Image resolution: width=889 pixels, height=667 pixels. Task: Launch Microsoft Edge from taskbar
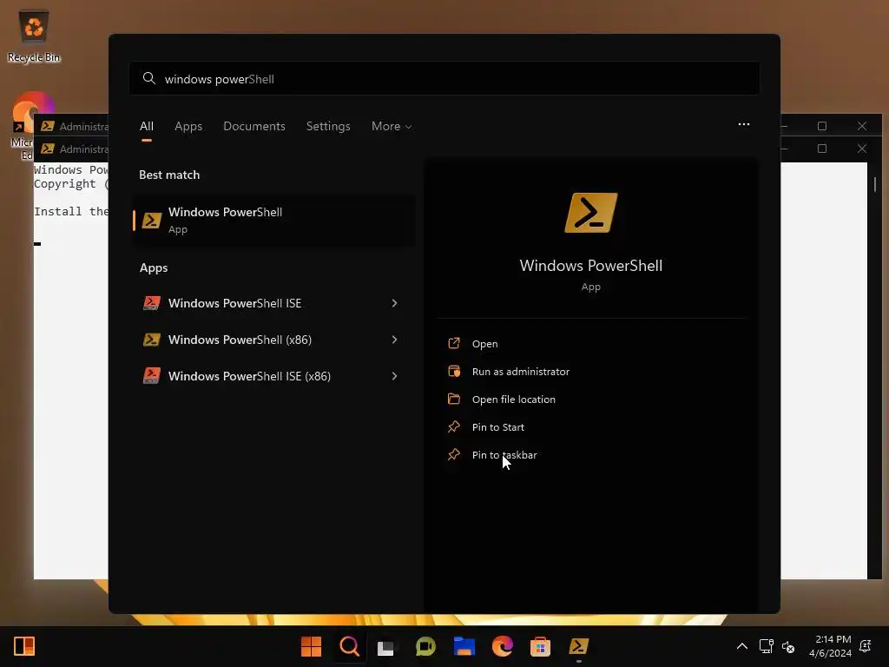click(503, 646)
